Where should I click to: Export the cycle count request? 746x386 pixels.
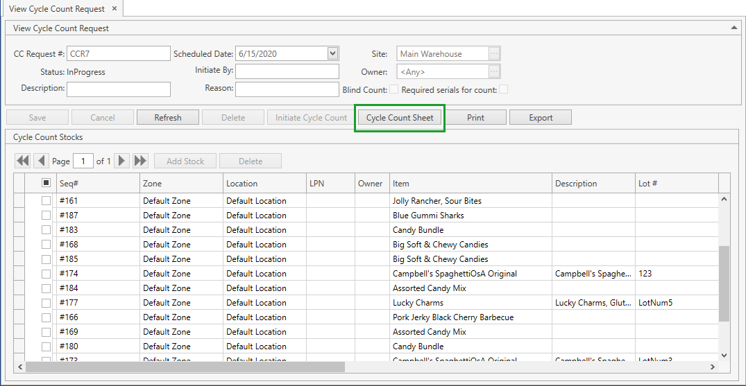click(x=541, y=117)
